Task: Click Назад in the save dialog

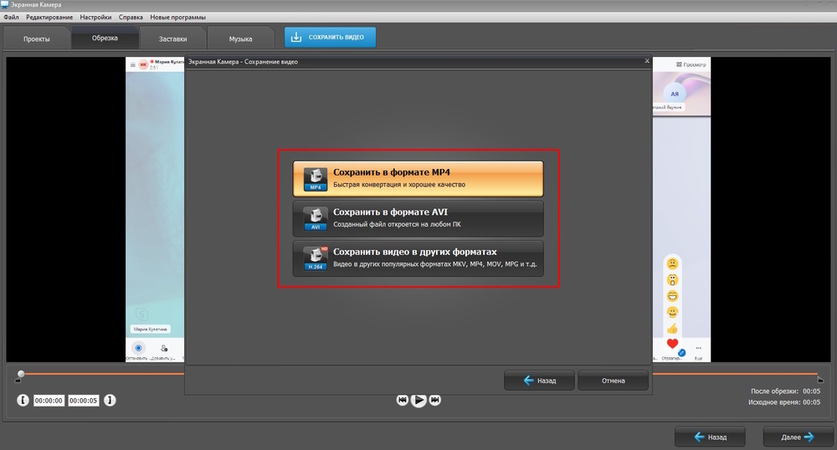Action: 539,381
